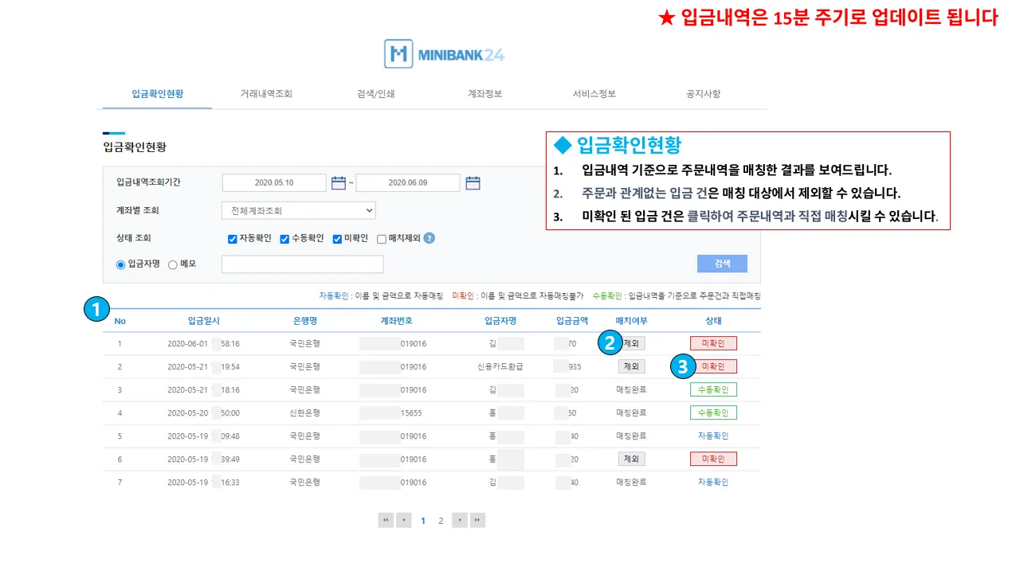
Task: Open the 거래내역조회 tab
Action: pos(266,94)
